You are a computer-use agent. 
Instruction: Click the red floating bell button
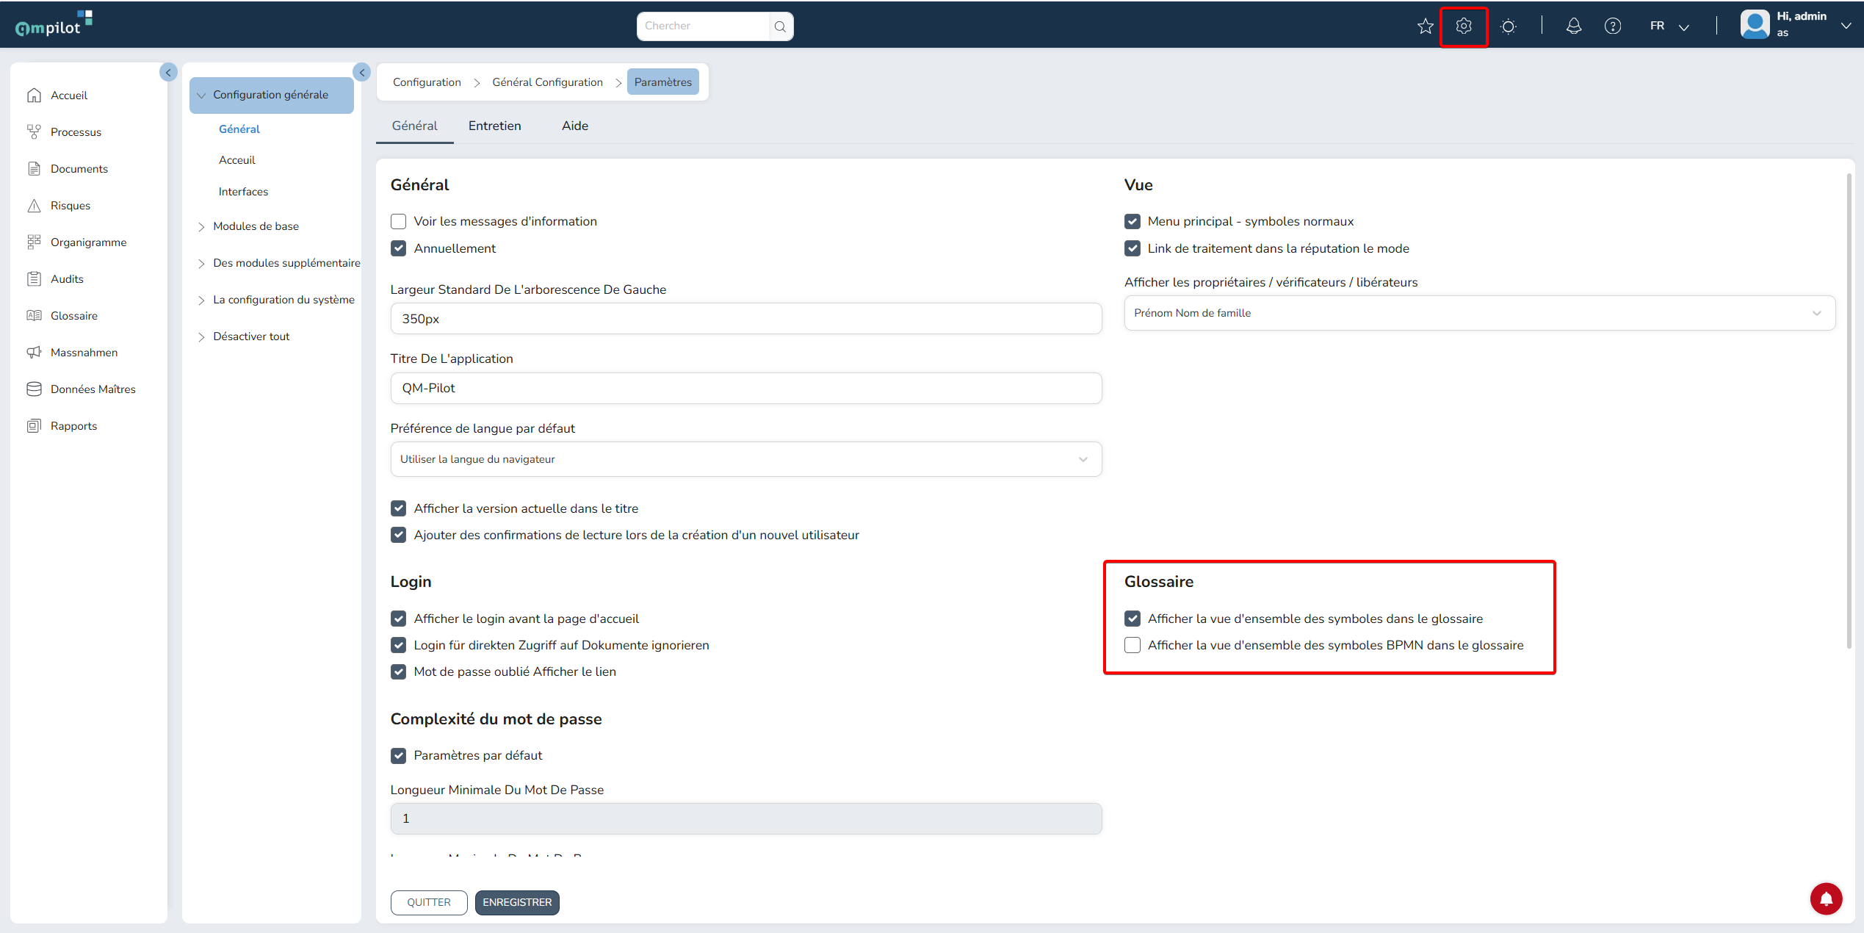(1826, 898)
